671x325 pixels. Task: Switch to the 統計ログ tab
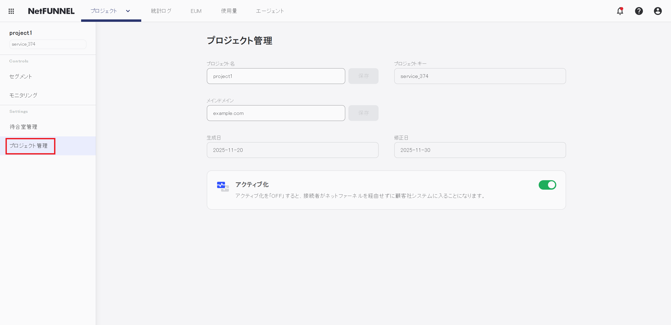(161, 11)
